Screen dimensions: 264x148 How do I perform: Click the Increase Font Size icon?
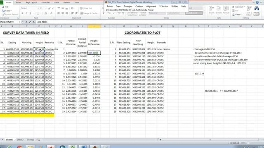pos(49,8)
